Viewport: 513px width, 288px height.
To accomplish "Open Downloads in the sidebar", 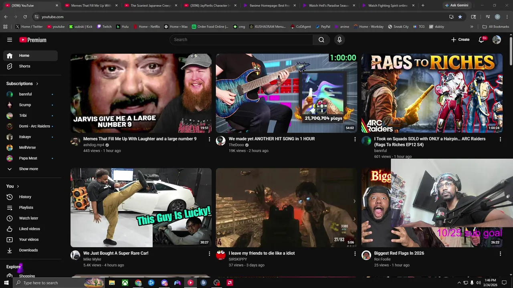I will [30, 250].
